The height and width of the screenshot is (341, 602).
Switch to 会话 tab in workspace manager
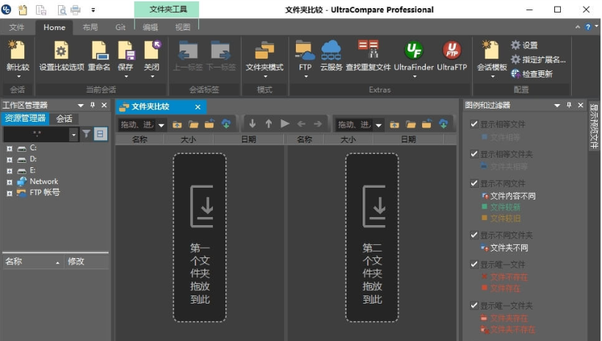pyautogui.click(x=64, y=119)
